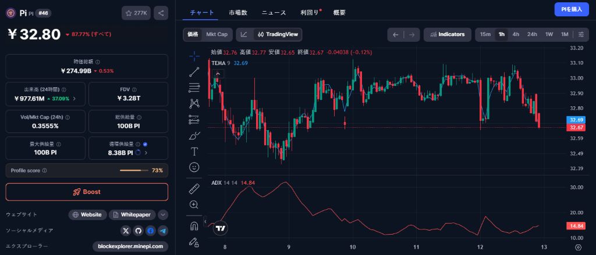Open the Fibonacci/horizontal lines tool
The height and width of the screenshot is (255, 596).
click(x=194, y=88)
